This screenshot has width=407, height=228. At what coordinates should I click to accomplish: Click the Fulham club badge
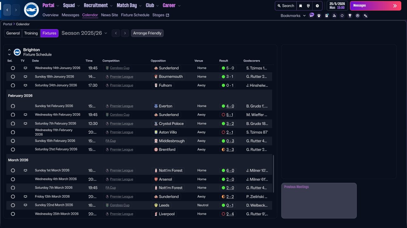click(156, 85)
